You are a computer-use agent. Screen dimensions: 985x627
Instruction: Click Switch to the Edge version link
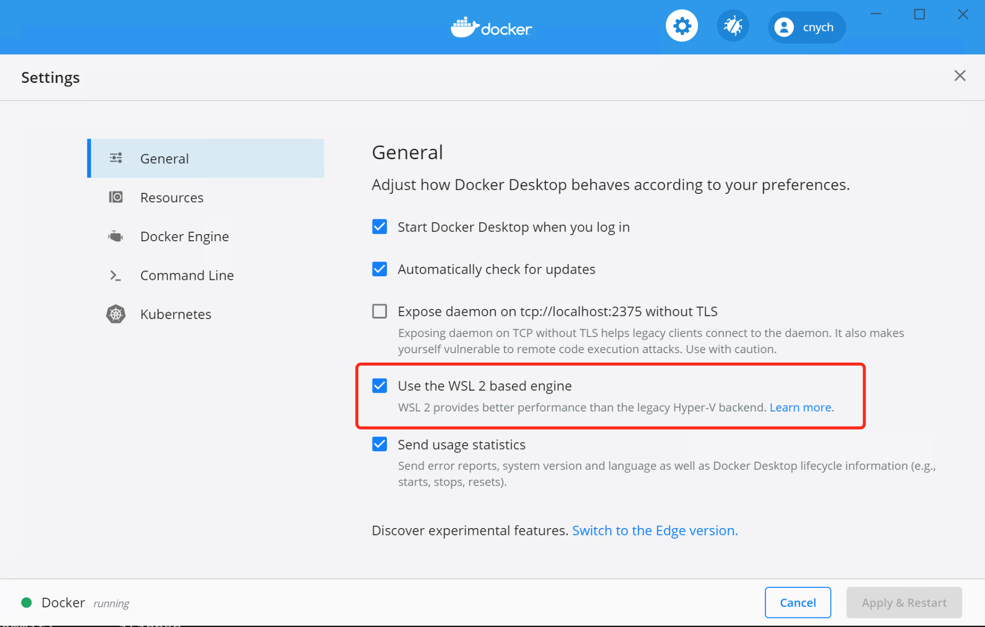(x=655, y=531)
